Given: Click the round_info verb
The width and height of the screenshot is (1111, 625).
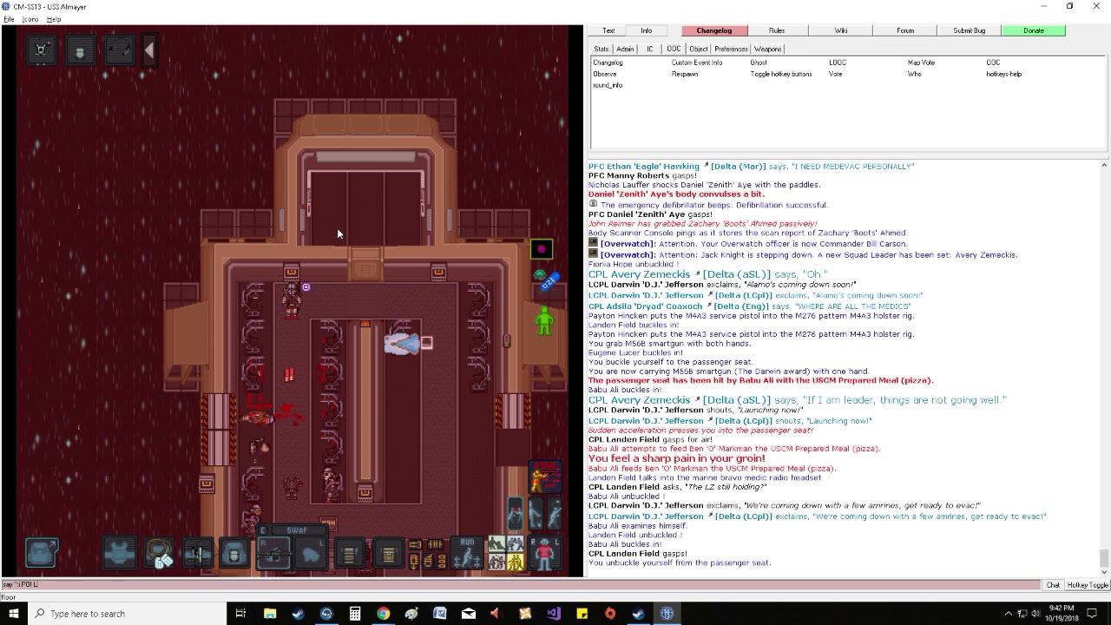Looking at the screenshot, I should point(608,85).
